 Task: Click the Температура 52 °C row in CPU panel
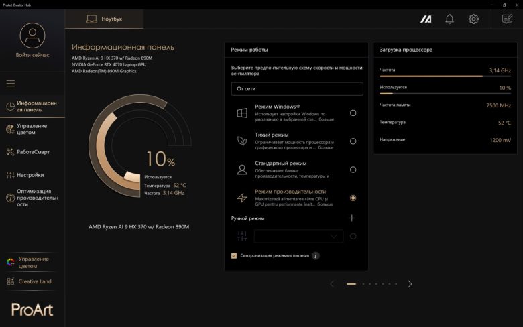pyautogui.click(x=445, y=123)
